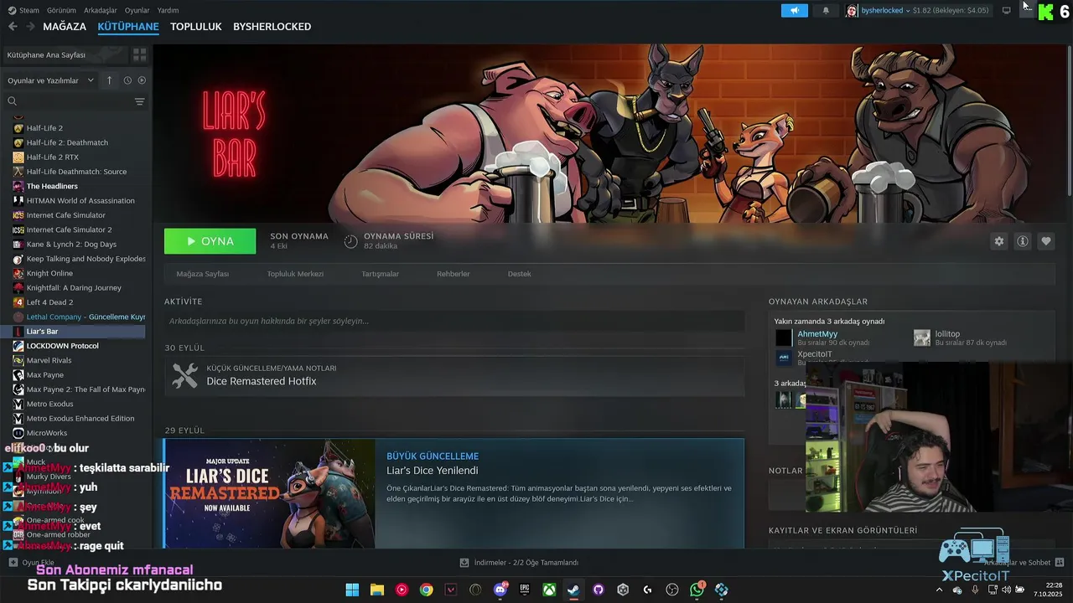Image resolution: width=1073 pixels, height=603 pixels.
Task: Launch Google Chrome from the taskbar
Action: (427, 590)
